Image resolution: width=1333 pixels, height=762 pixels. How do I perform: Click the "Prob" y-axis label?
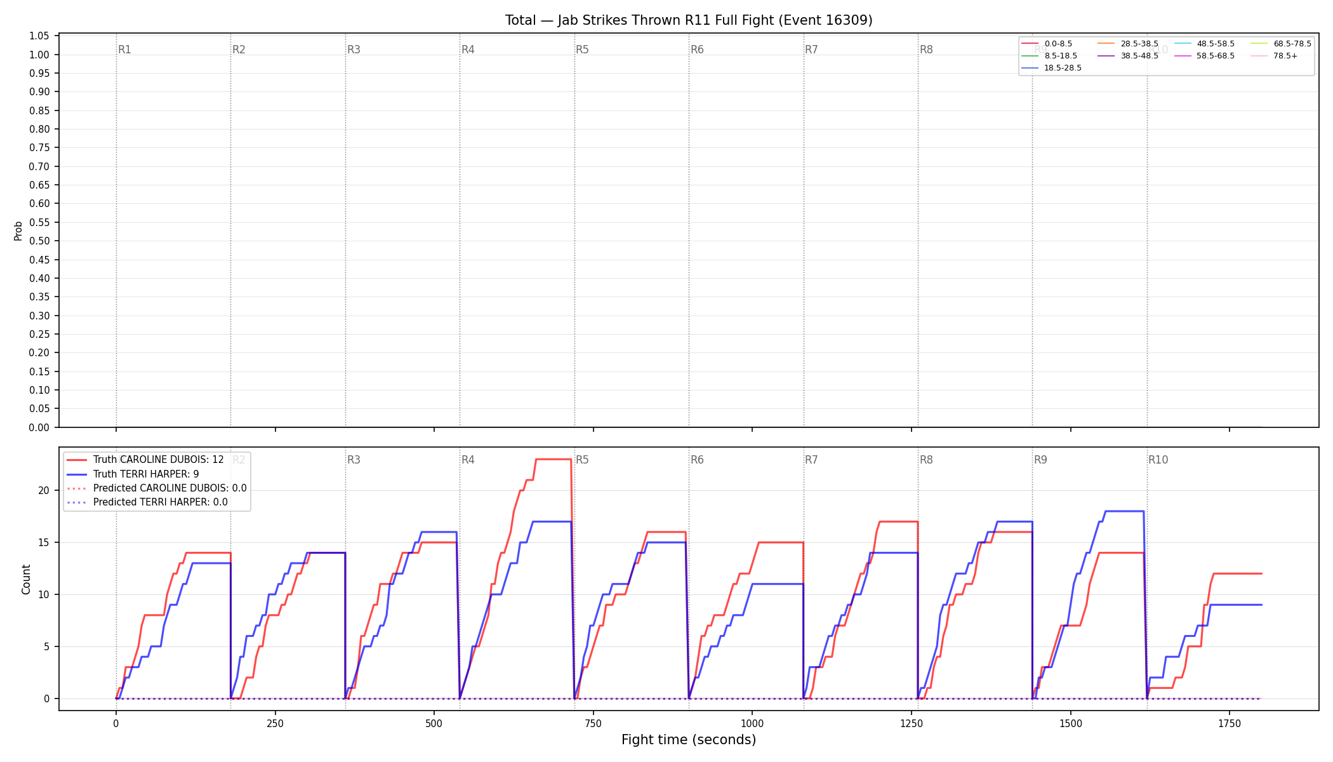pyautogui.click(x=18, y=231)
